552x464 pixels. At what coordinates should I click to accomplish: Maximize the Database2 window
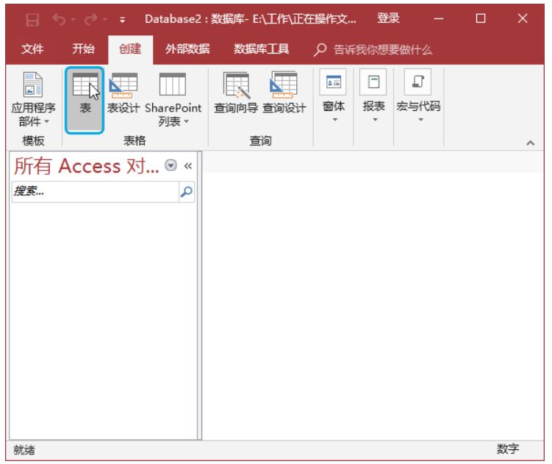pyautogui.click(x=481, y=18)
